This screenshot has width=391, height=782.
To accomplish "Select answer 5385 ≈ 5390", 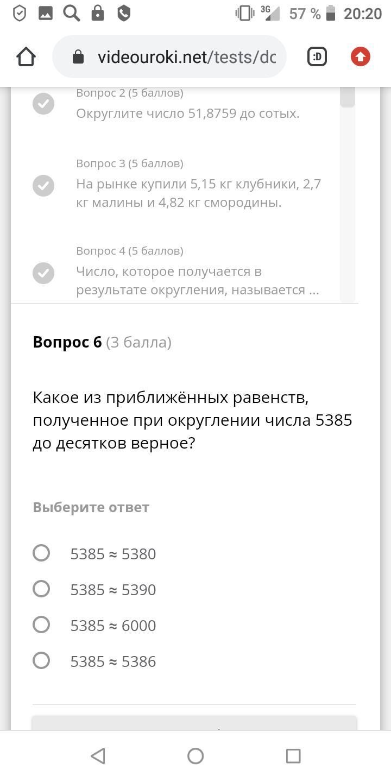I will [41, 589].
